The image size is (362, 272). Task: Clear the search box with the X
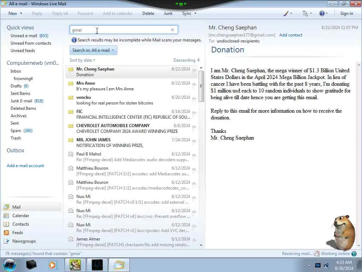coord(173,30)
